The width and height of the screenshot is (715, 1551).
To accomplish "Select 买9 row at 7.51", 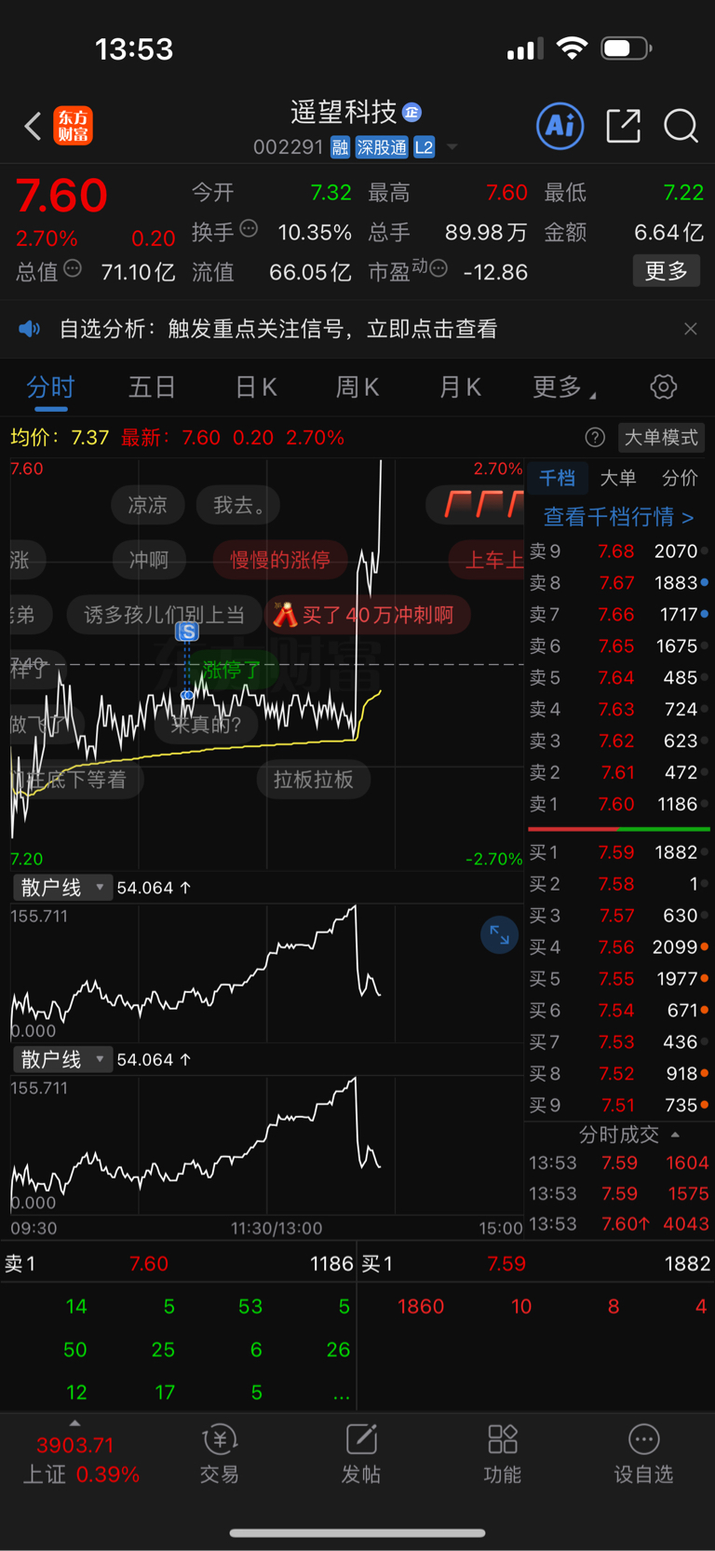I will [x=618, y=1105].
